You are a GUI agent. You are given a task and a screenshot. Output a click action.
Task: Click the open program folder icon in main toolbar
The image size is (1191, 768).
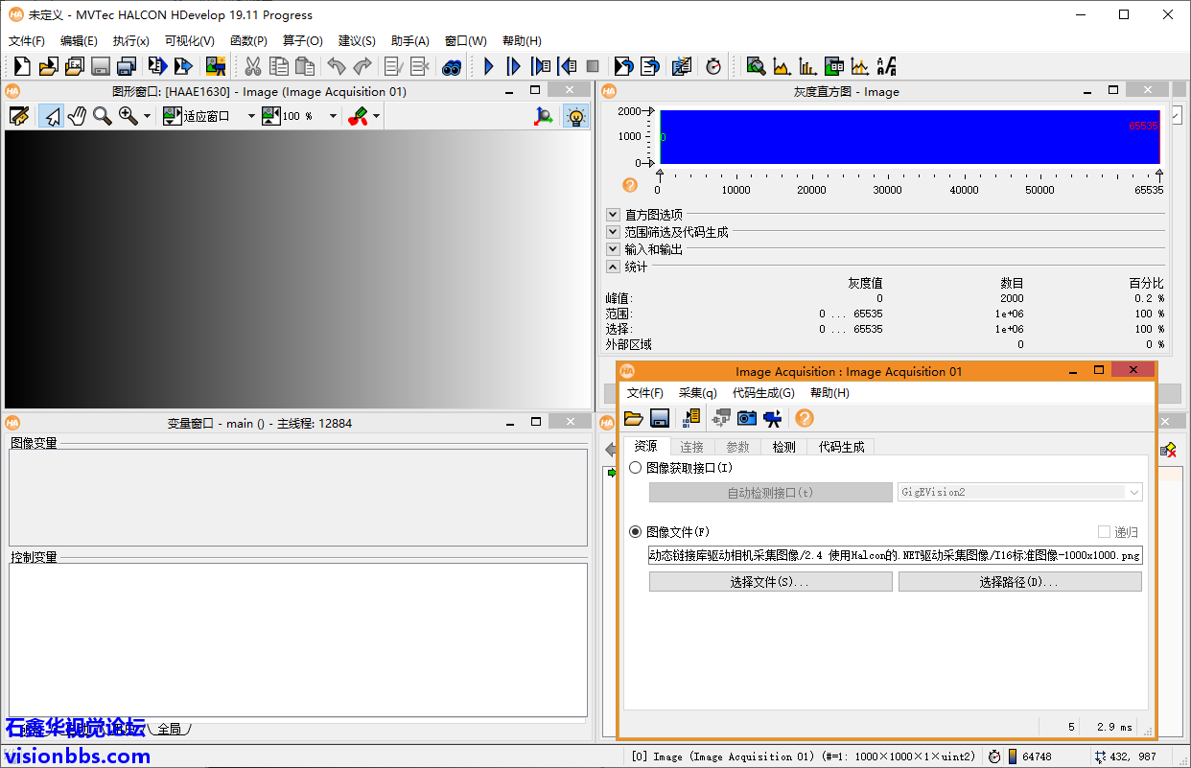(48, 66)
